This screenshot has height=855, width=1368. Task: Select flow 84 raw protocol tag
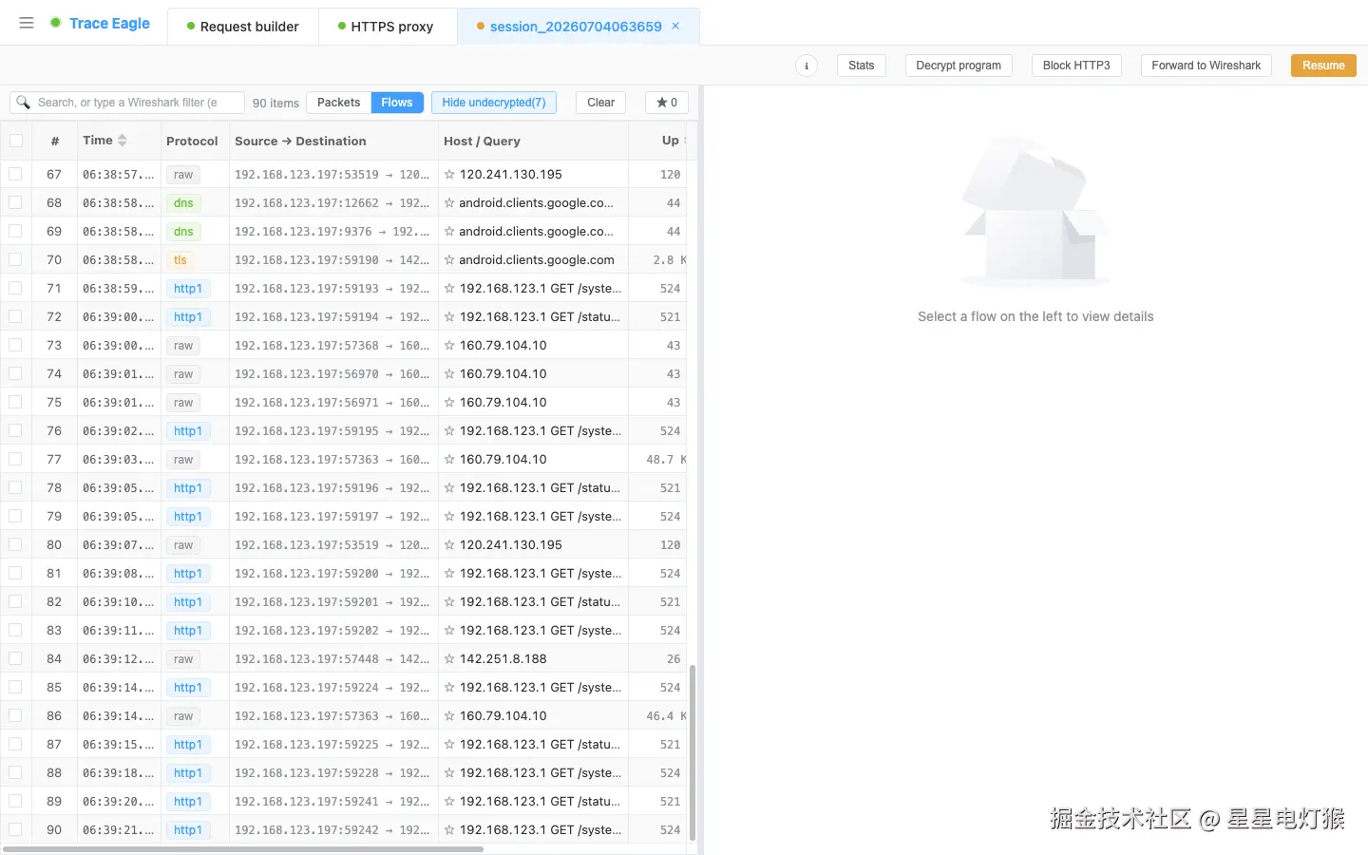point(183,659)
